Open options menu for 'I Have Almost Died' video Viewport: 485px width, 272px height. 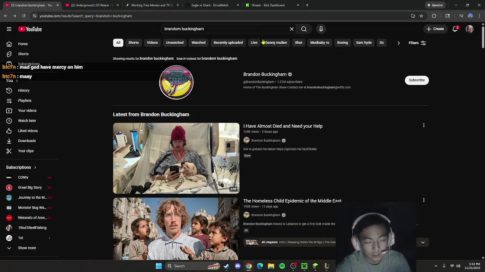coord(424,125)
